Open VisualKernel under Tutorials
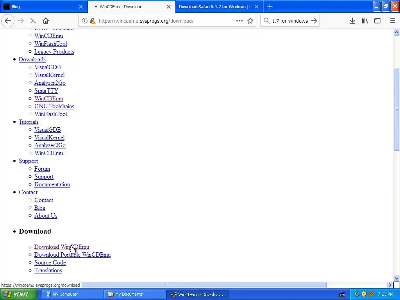This screenshot has height=300, width=400. pos(50,137)
